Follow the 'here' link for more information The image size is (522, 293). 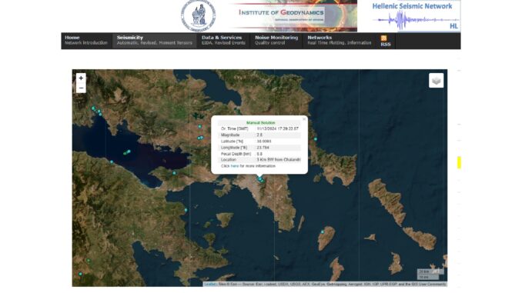[235, 166]
